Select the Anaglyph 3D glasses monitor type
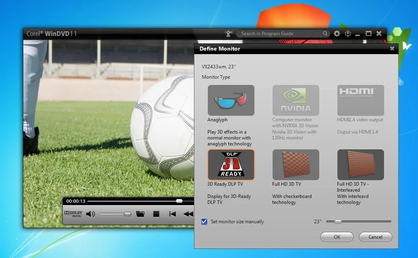Screen dimensions: 418x258 (231, 100)
